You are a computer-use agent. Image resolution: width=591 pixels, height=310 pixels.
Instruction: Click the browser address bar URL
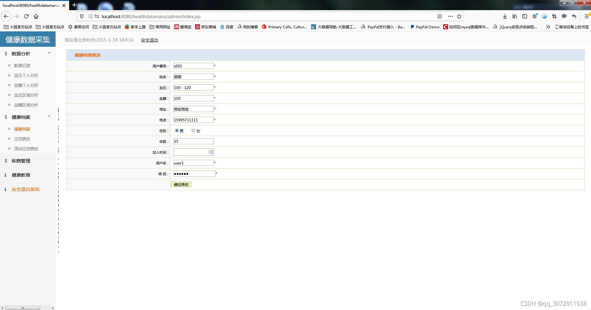pos(151,16)
